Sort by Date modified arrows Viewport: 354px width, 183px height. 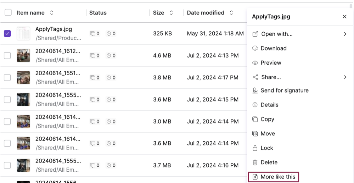pyautogui.click(x=231, y=13)
